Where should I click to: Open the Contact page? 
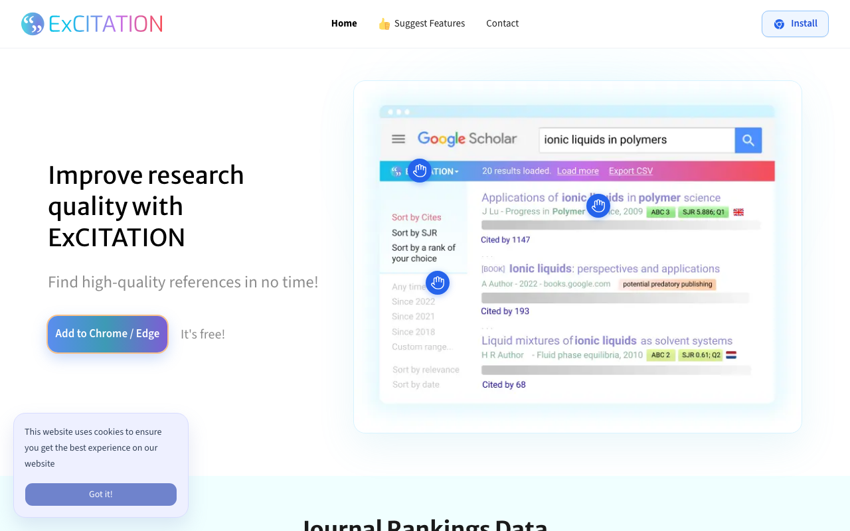click(x=502, y=24)
